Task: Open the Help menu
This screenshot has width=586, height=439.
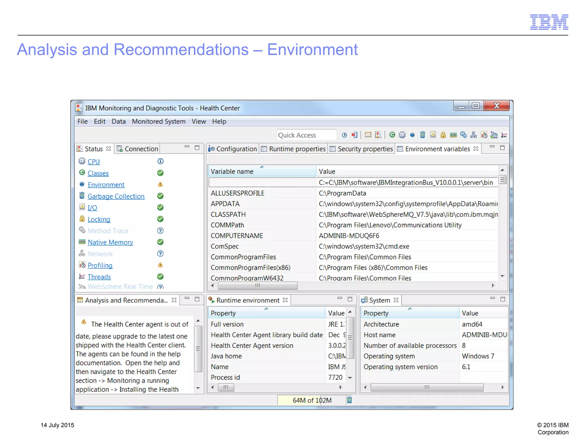Action: (219, 122)
